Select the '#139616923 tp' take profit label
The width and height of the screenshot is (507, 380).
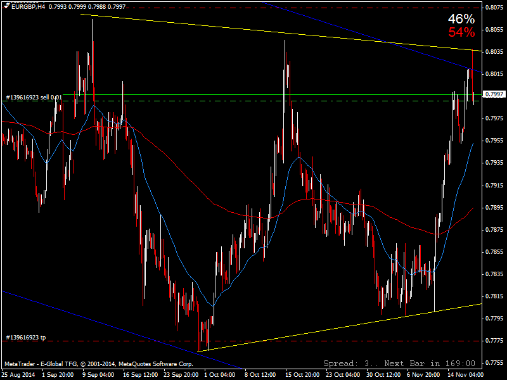click(x=26, y=338)
